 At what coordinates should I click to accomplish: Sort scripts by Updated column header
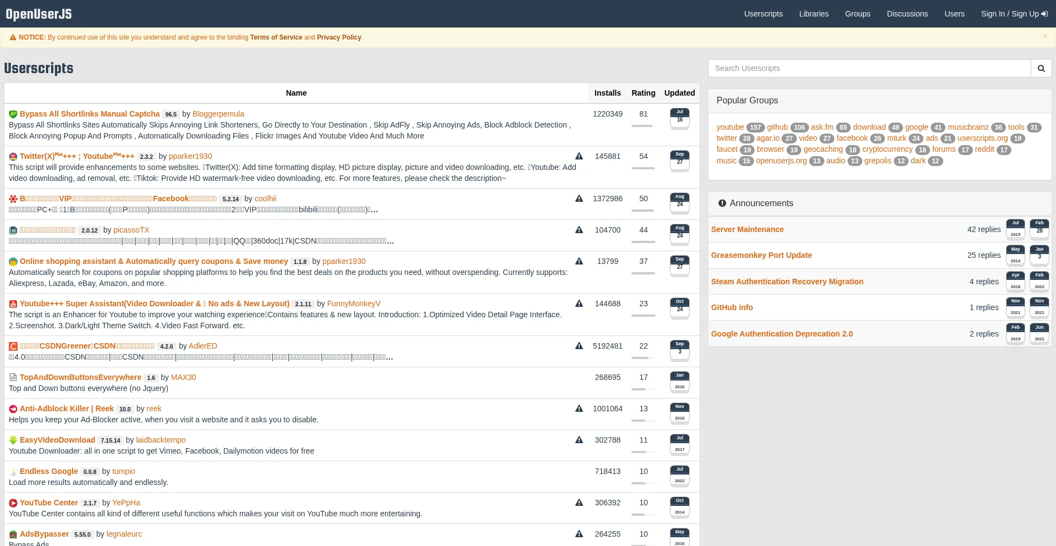click(x=679, y=93)
